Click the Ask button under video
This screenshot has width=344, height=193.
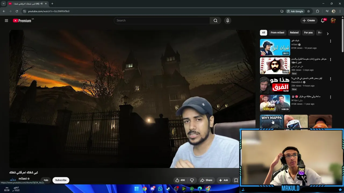click(x=223, y=180)
